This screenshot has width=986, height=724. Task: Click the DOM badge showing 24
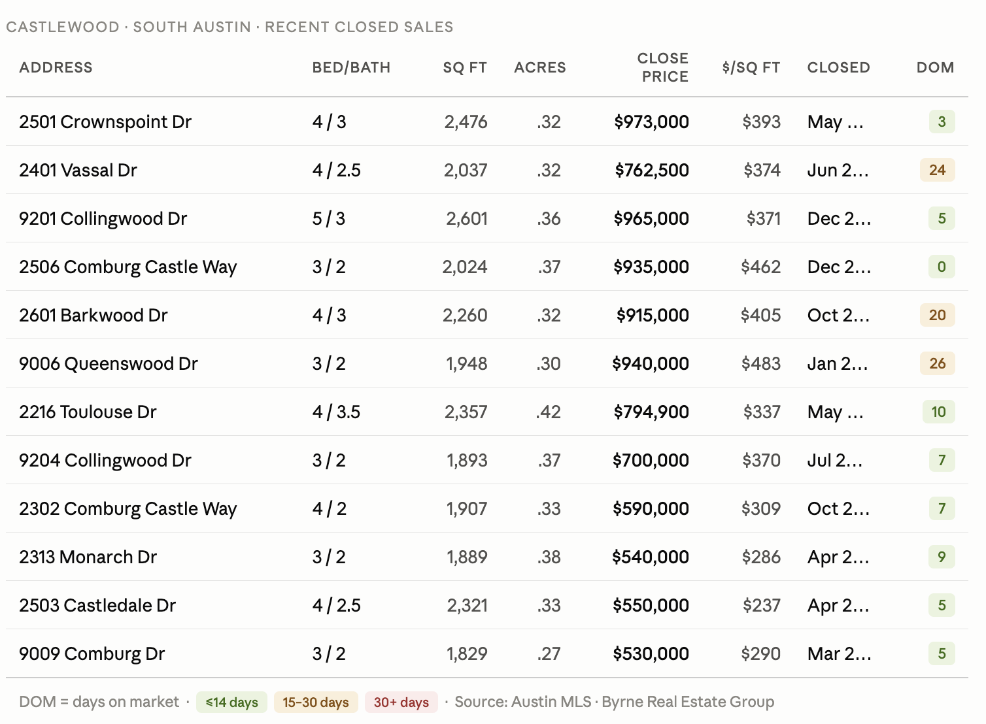[938, 170]
